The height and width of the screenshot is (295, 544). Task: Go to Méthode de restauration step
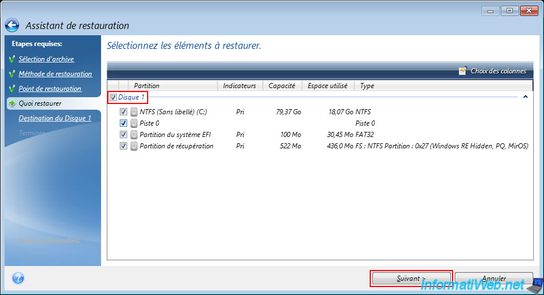[x=55, y=74]
